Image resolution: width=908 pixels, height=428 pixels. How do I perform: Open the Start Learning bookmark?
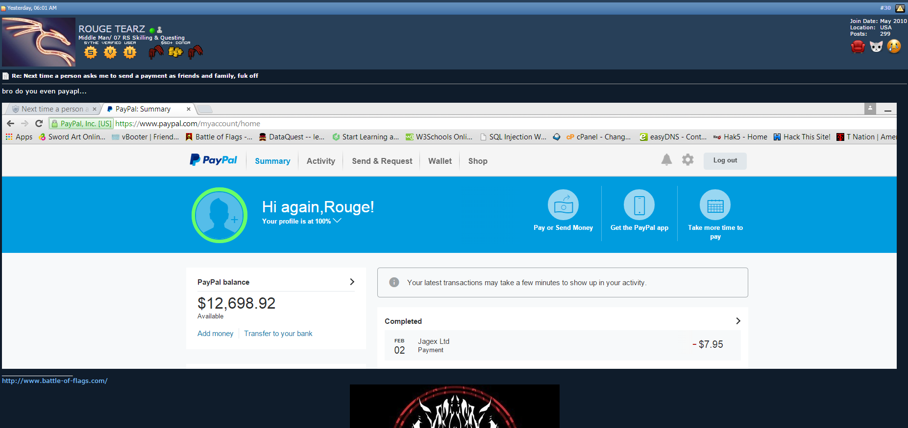pos(366,137)
